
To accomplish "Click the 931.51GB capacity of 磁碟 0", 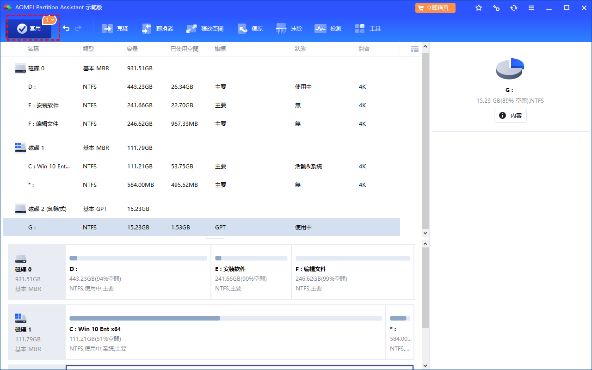I will click(140, 68).
